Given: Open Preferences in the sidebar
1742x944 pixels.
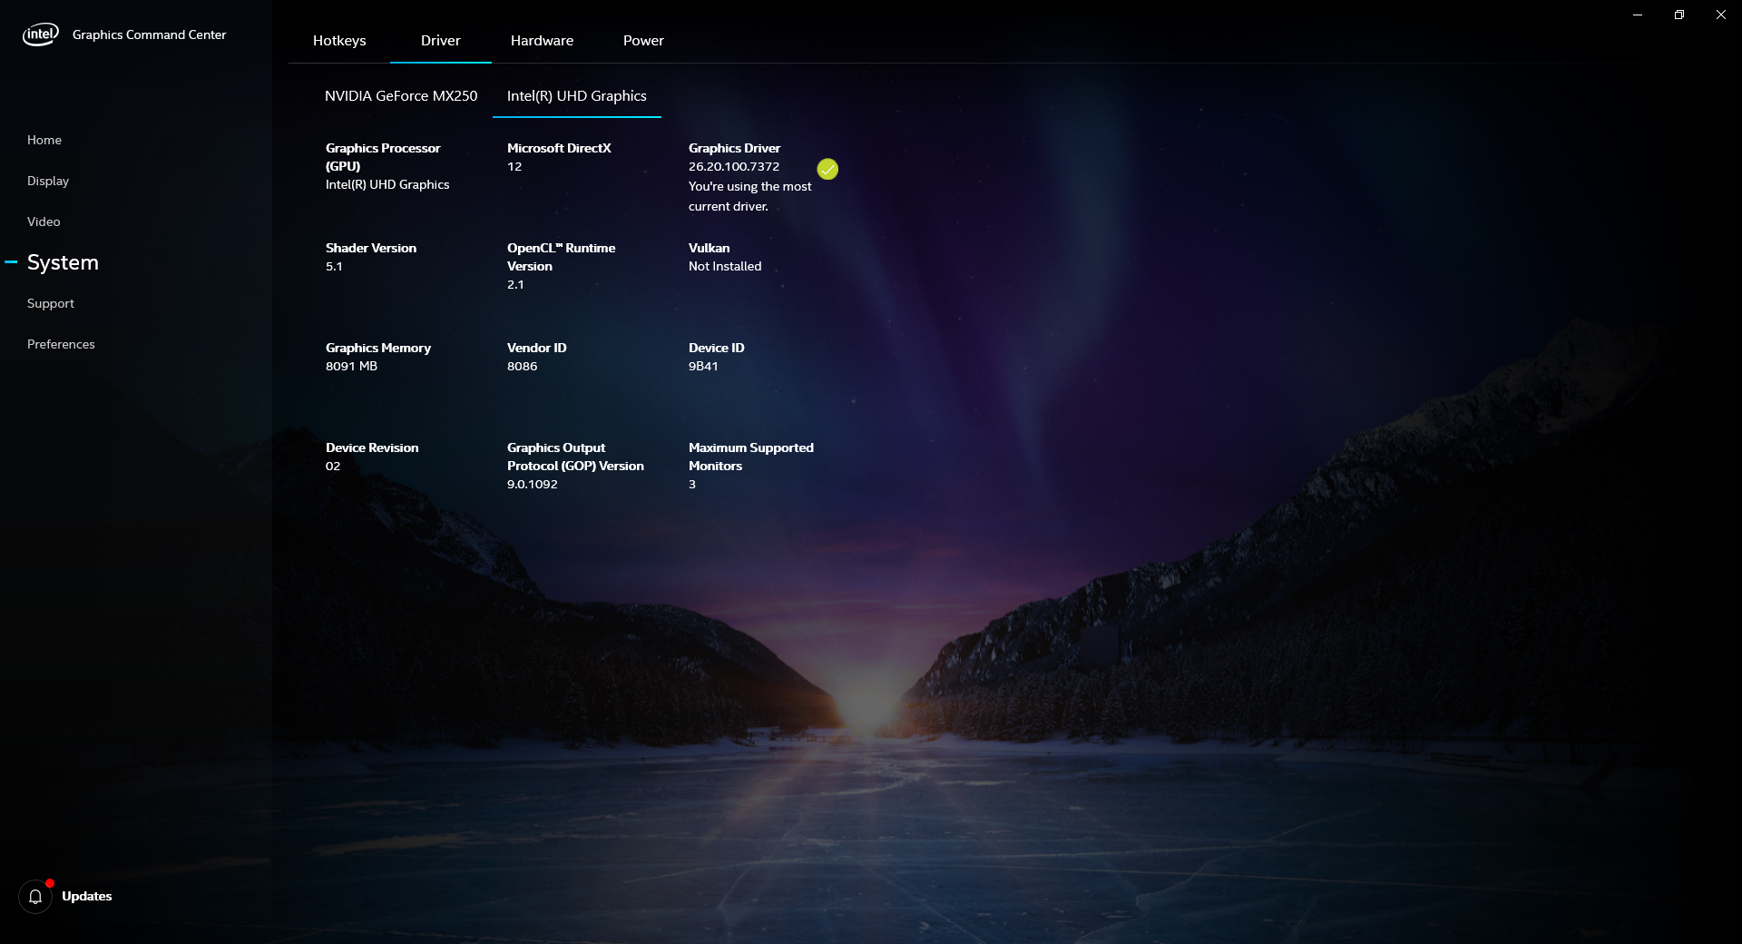Looking at the screenshot, I should (61, 344).
